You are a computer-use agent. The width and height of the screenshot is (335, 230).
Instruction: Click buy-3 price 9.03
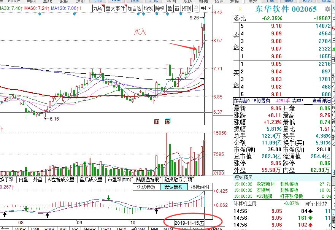[x=276, y=79]
